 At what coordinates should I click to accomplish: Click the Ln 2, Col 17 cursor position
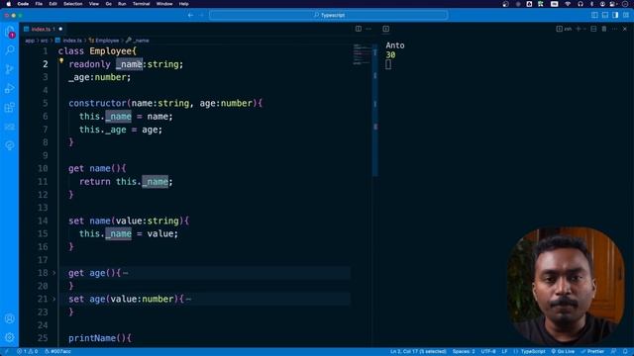tap(418, 352)
